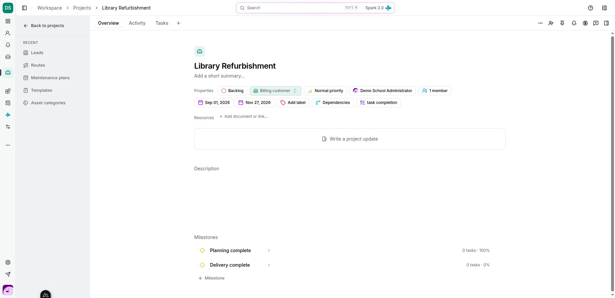This screenshot has width=615, height=298.
Task: Click the DS workspace logo
Action: coord(8,8)
